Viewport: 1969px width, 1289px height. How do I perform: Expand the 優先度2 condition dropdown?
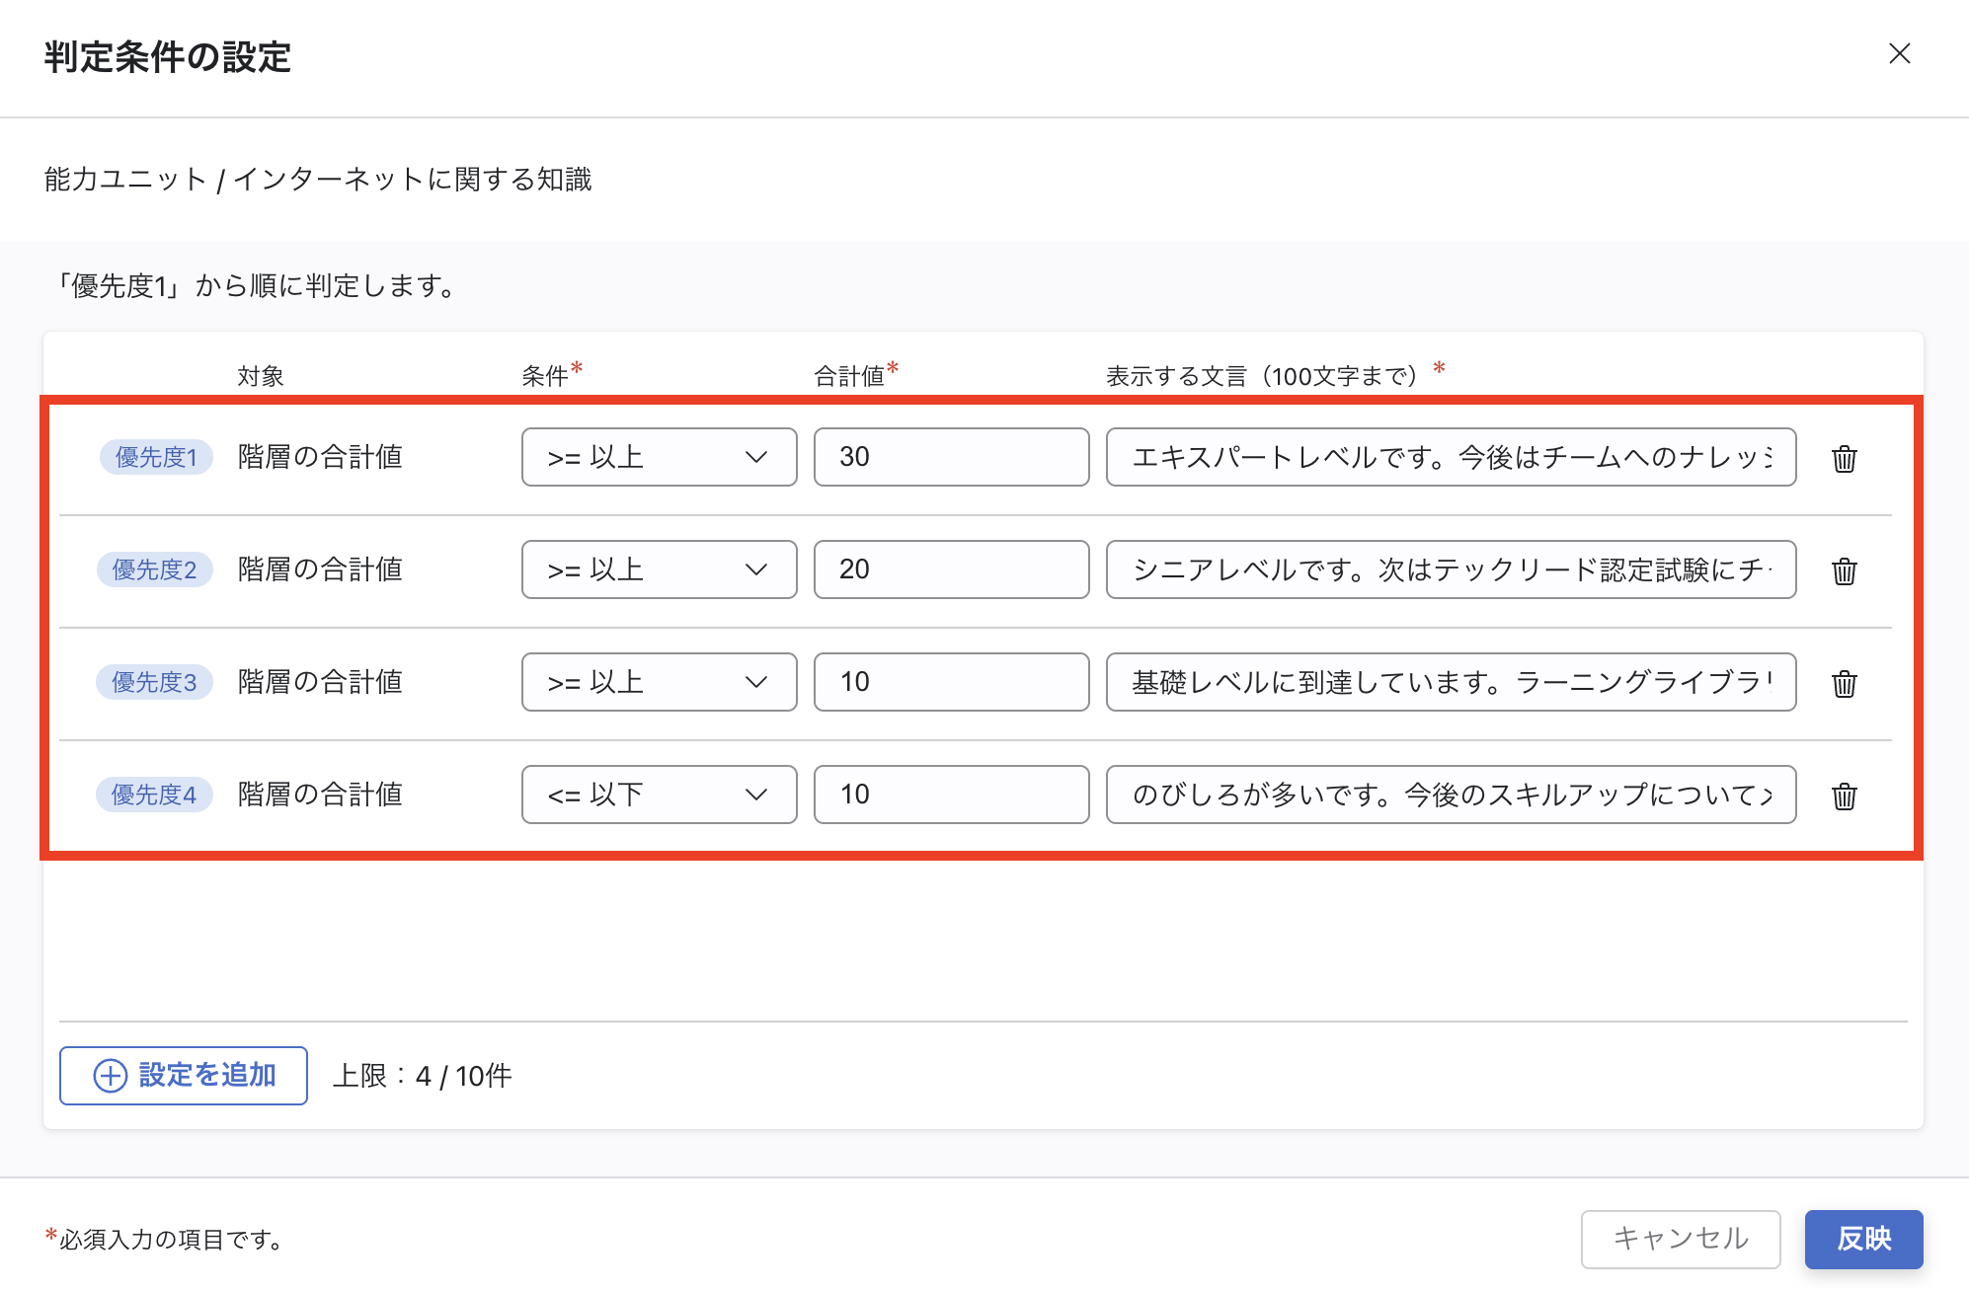pyautogui.click(x=659, y=569)
